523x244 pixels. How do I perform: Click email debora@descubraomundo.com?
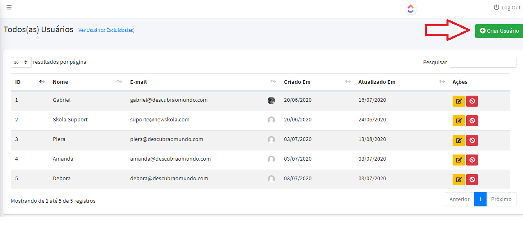click(x=169, y=178)
